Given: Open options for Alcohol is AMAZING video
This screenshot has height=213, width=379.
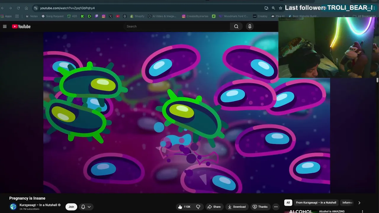Looking at the screenshot, I should click(362, 212).
